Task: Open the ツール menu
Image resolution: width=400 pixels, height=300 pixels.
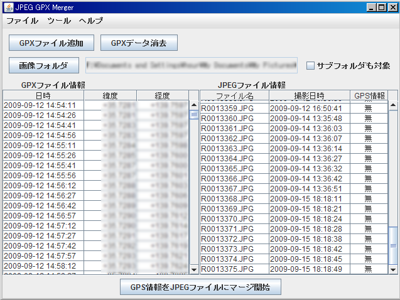Action: tap(59, 21)
